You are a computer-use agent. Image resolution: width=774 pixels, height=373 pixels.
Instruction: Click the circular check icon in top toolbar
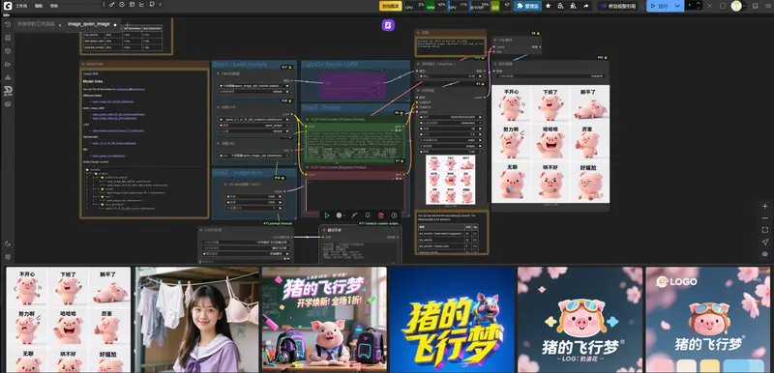click(122, 5)
